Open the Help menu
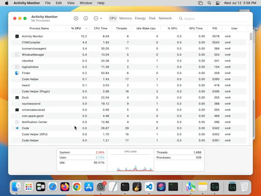Image resolution: width=261 pixels, height=196 pixels. (x=101, y=3)
